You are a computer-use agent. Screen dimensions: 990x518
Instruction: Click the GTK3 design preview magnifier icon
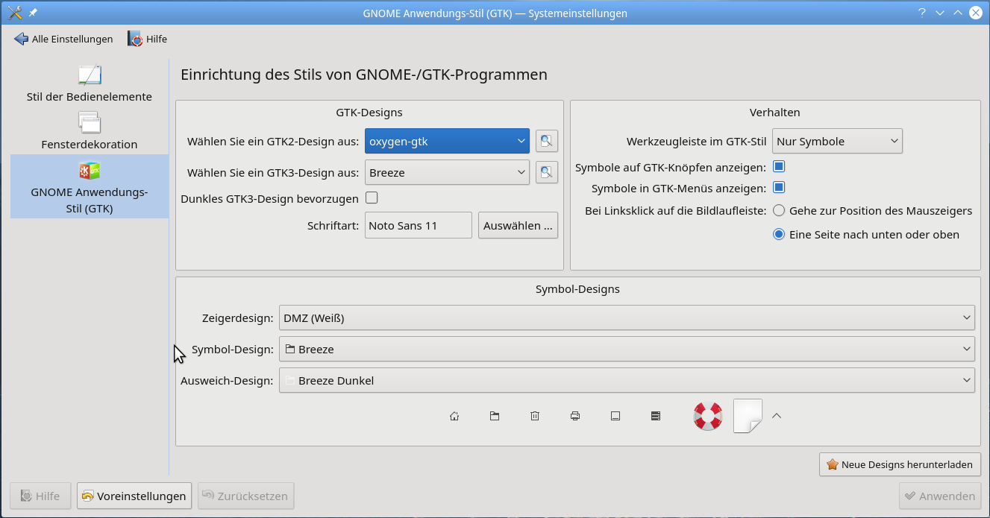click(x=546, y=172)
